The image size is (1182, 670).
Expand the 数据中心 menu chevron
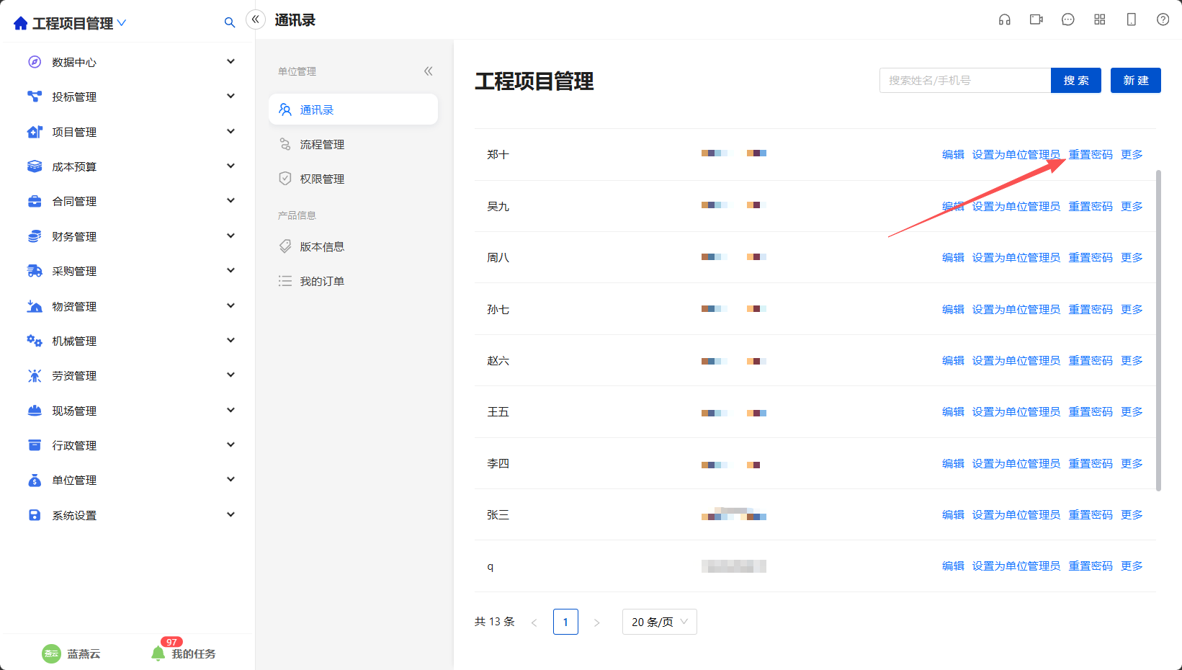click(x=230, y=61)
